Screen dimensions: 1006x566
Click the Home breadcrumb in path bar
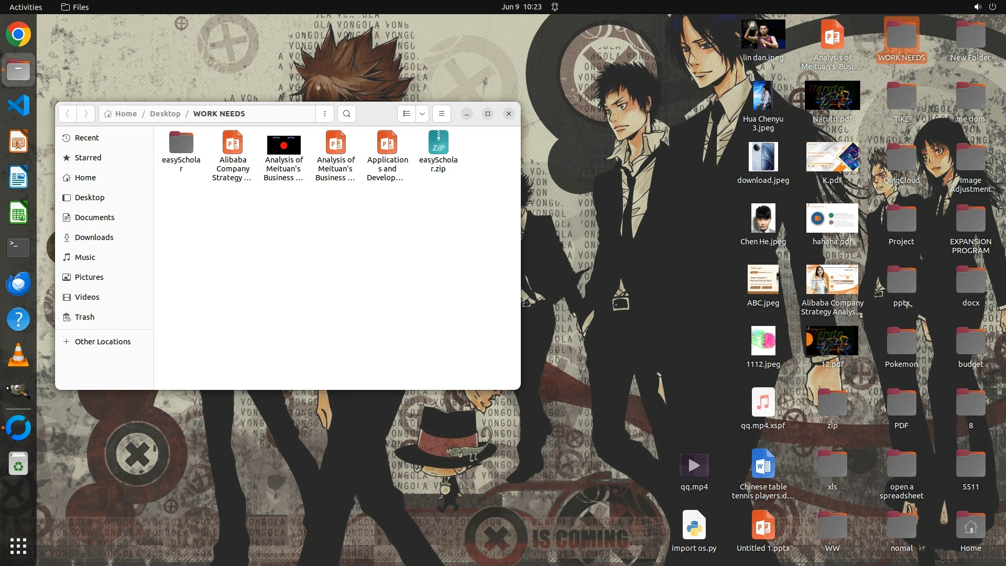[126, 114]
